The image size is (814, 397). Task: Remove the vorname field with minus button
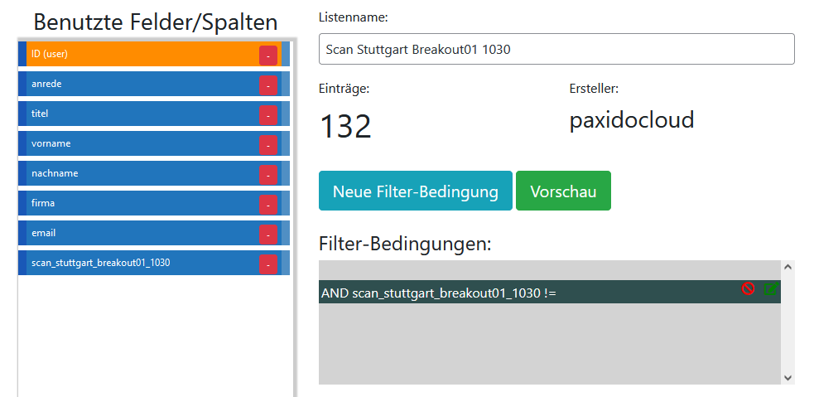pyautogui.click(x=268, y=144)
